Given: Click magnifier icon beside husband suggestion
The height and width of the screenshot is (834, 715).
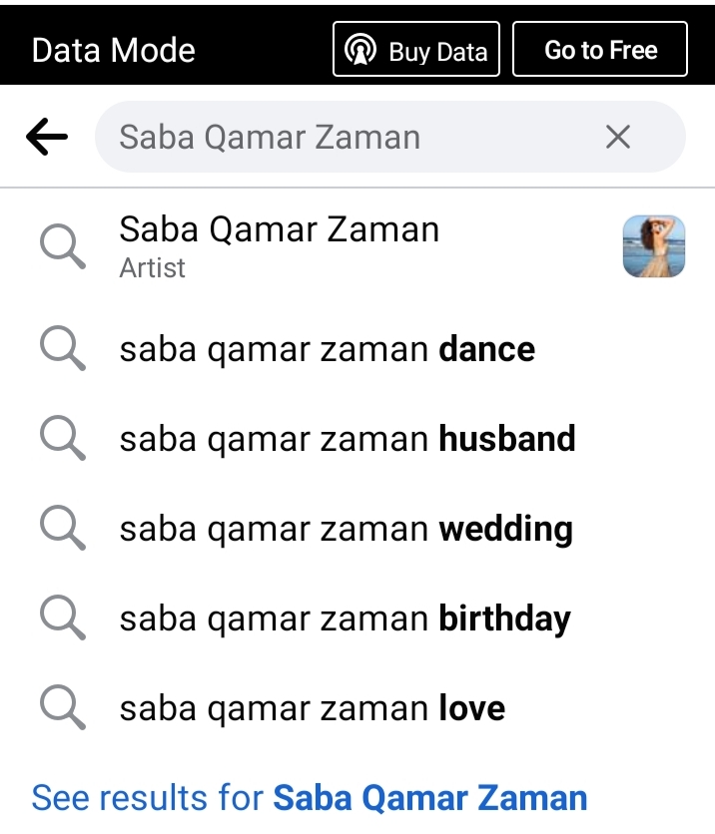Looking at the screenshot, I should [63, 438].
